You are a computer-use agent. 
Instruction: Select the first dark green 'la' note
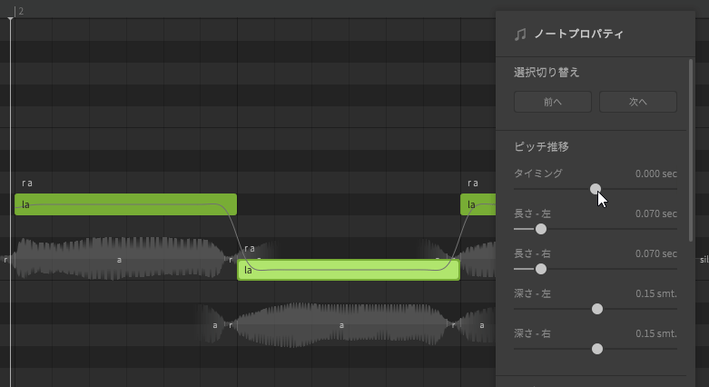tap(125, 204)
